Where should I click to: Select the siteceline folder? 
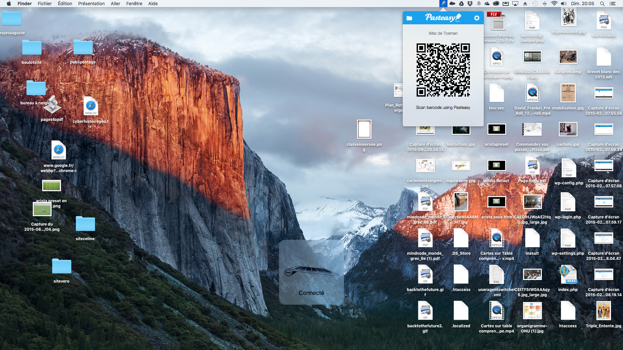pyautogui.click(x=85, y=224)
